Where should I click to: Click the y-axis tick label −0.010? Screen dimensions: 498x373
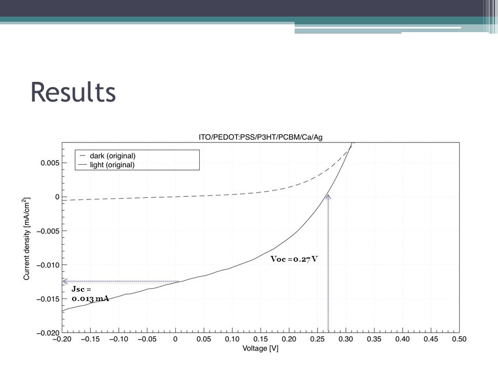(x=48, y=265)
